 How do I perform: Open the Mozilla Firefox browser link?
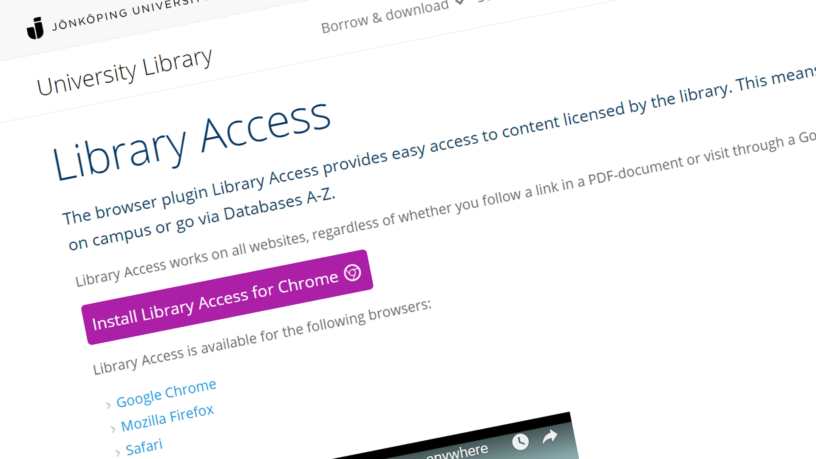pos(167,419)
